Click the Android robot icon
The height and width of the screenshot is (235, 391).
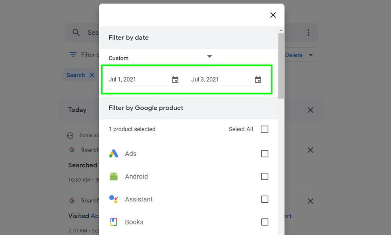[113, 176]
